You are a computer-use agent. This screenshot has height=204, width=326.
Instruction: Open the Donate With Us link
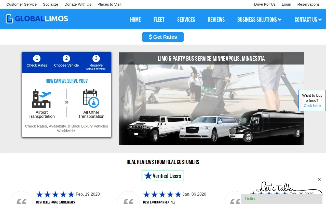click(x=78, y=4)
